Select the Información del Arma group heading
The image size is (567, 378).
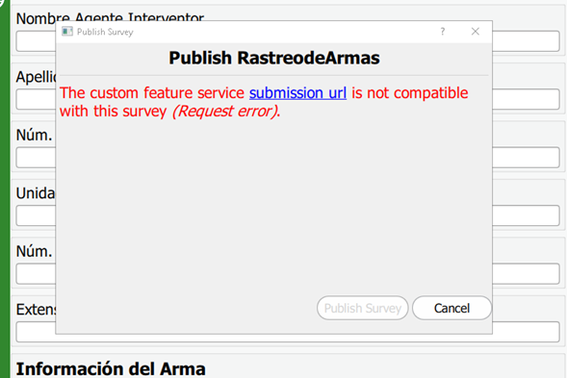(111, 369)
